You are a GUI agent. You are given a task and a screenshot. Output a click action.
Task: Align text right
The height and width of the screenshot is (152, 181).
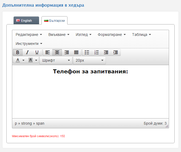[67, 52]
